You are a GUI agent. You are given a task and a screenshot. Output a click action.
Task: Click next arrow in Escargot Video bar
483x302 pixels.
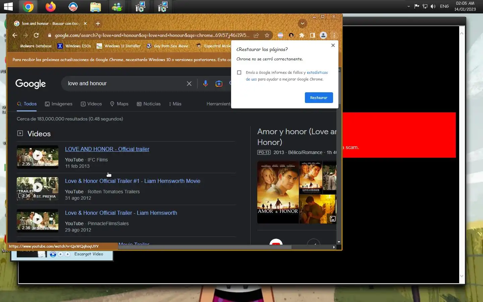pos(68,254)
